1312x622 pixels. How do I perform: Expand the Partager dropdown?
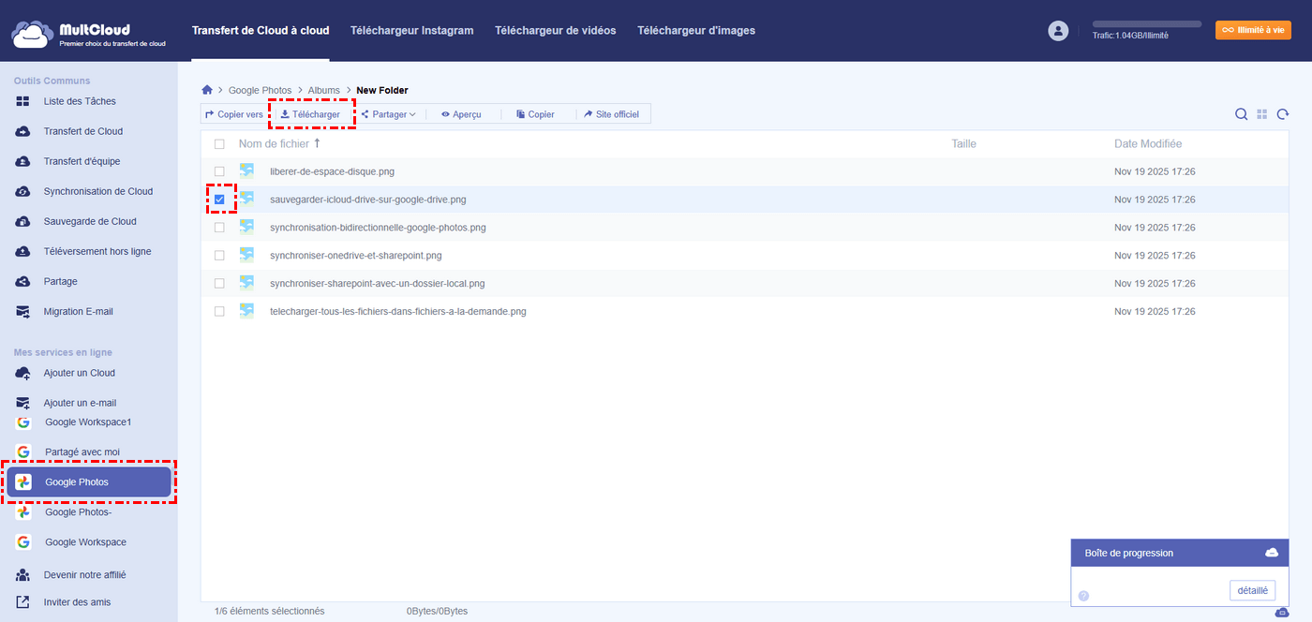(x=388, y=114)
